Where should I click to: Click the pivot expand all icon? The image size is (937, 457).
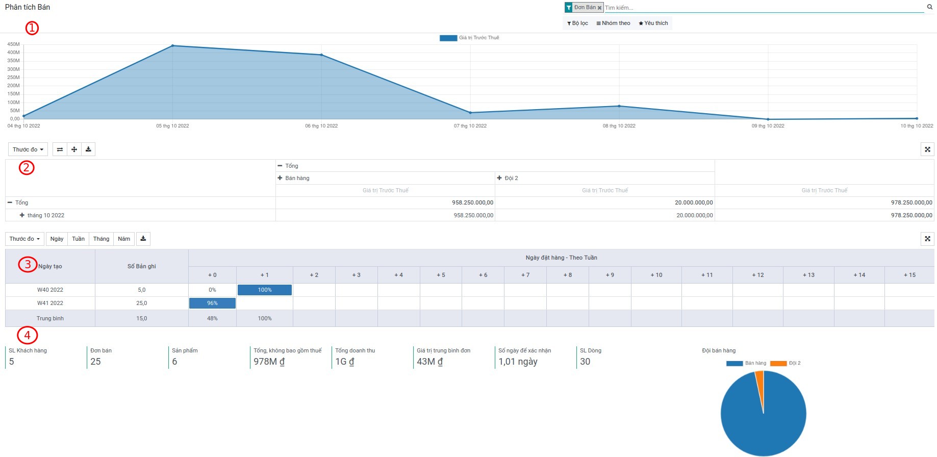coord(74,149)
